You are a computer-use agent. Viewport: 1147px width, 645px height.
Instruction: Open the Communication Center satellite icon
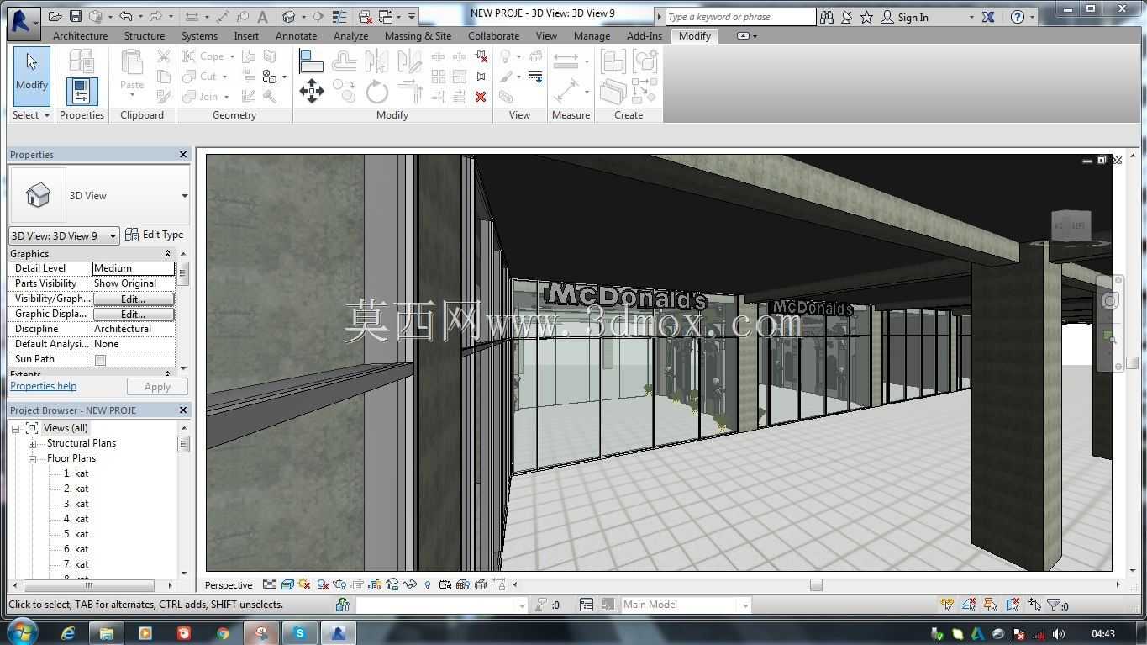[x=847, y=17]
